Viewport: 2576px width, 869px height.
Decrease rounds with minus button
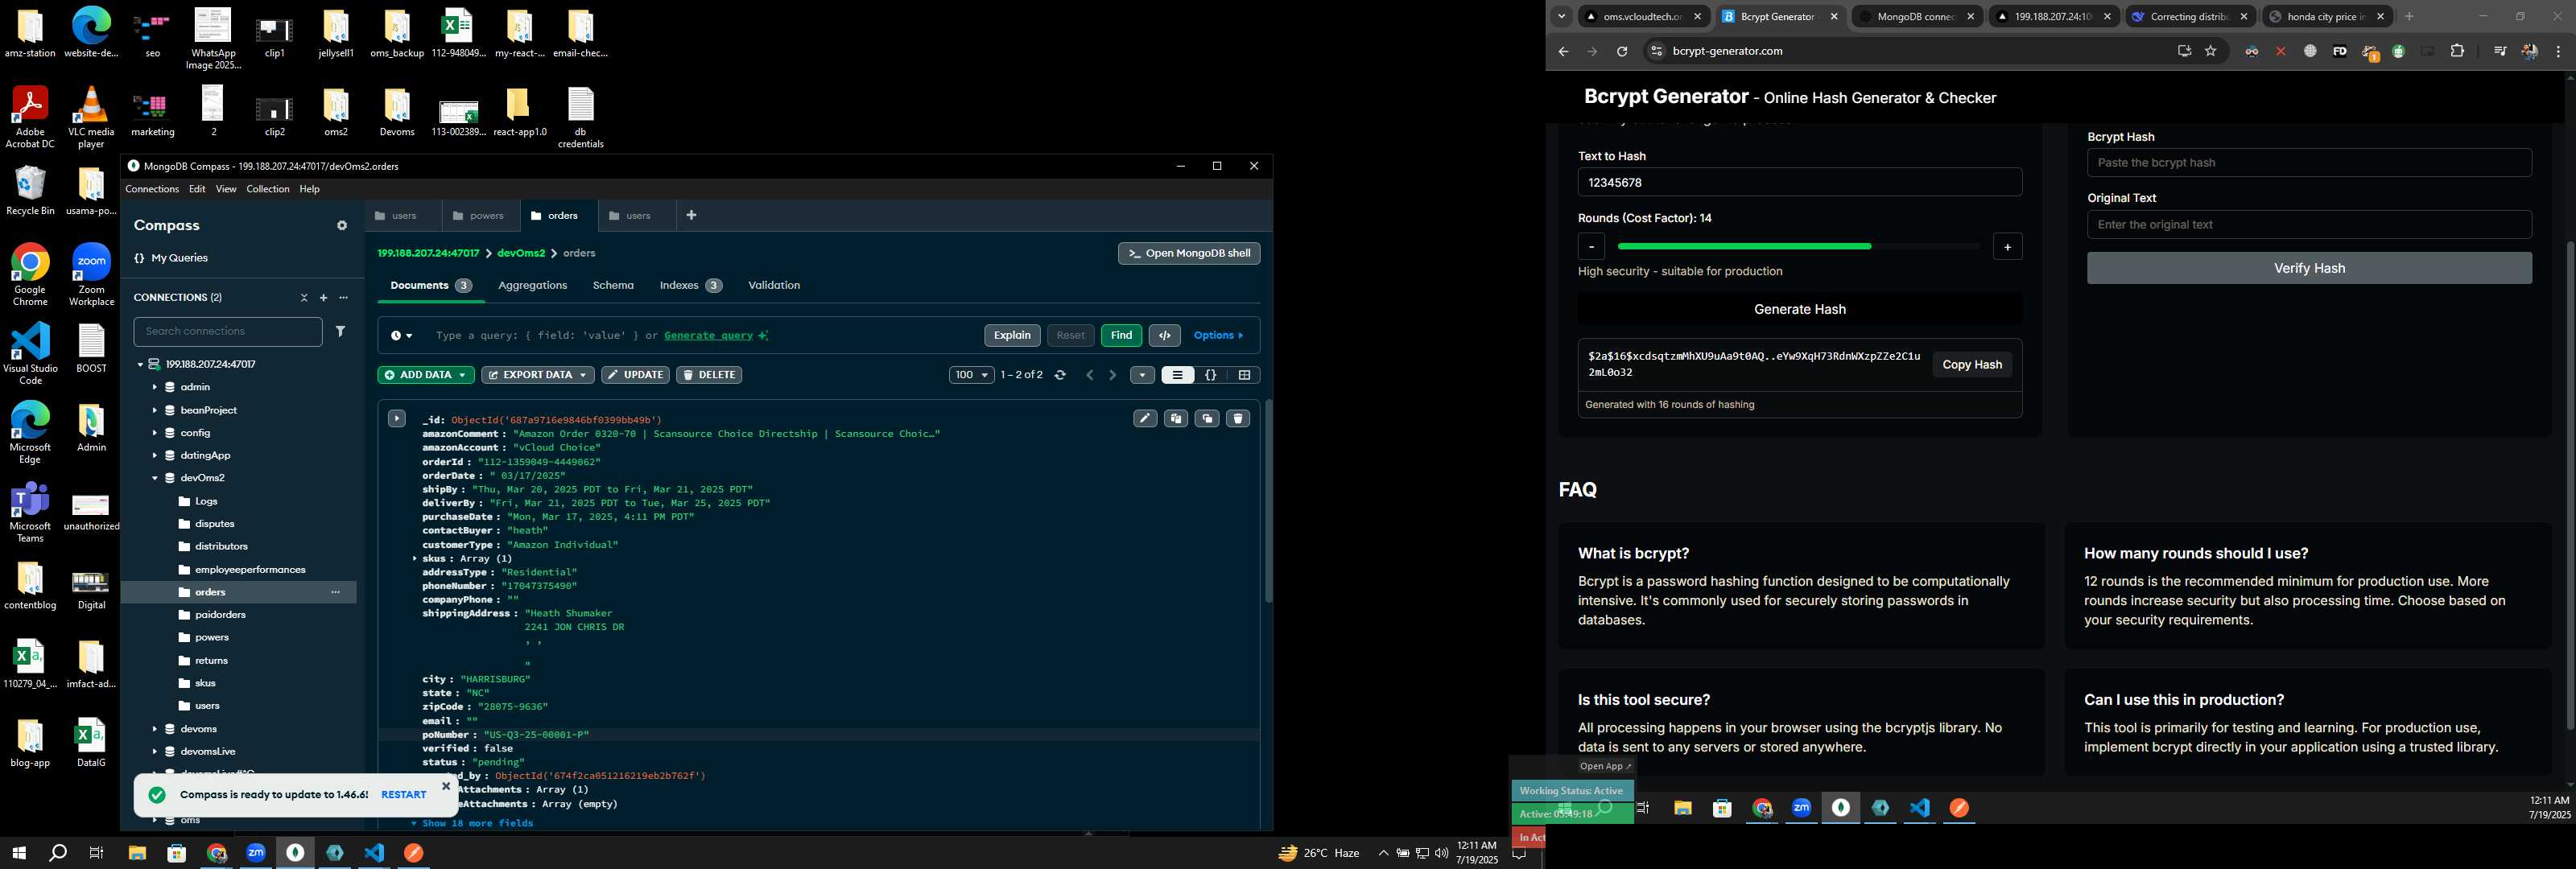tap(1591, 247)
